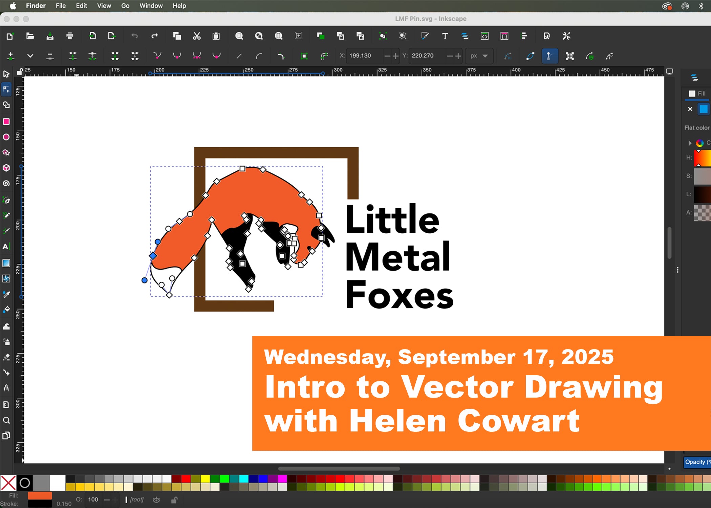Toggle current layer visibility eye

click(156, 500)
